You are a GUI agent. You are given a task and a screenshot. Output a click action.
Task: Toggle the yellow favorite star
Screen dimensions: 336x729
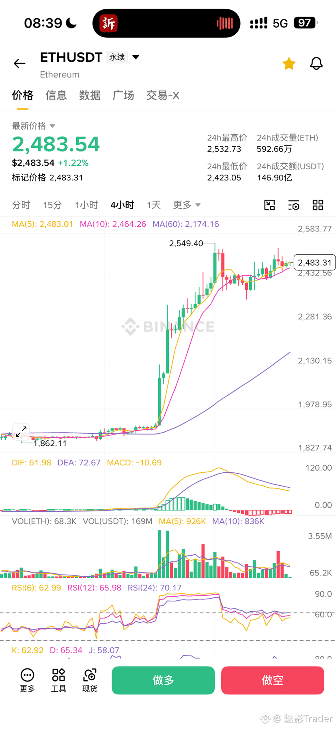[x=289, y=64]
